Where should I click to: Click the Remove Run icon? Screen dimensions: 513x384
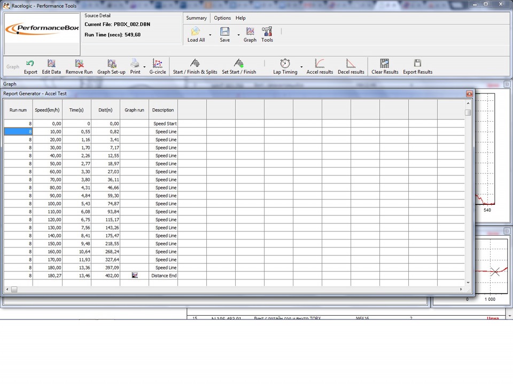tap(79, 63)
